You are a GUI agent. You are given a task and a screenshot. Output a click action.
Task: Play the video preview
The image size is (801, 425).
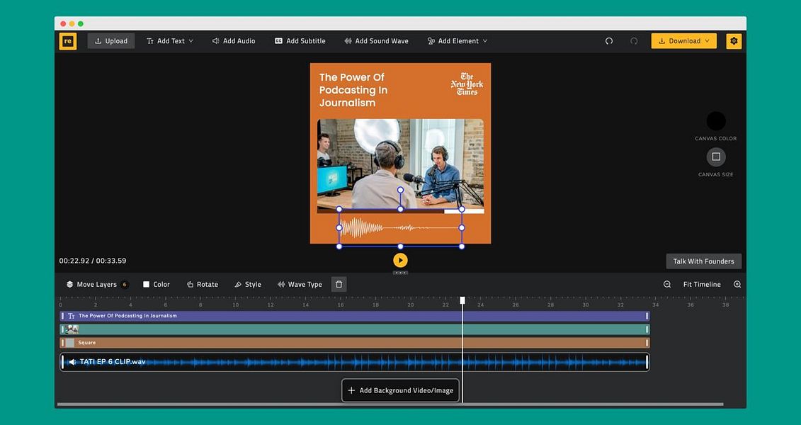[401, 261]
